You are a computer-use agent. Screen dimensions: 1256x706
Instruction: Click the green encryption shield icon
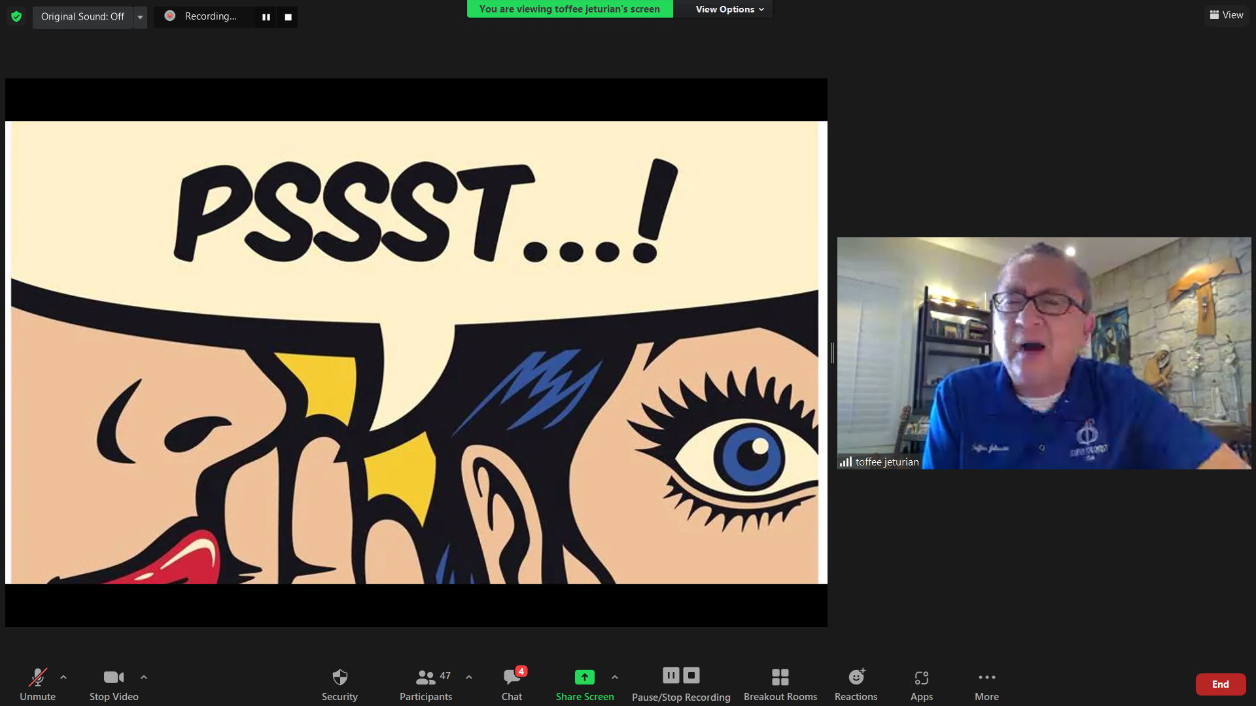coord(16,16)
